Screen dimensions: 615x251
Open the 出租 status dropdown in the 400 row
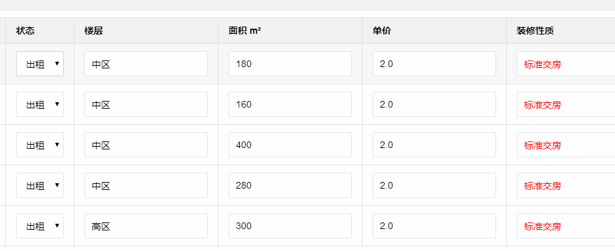(x=40, y=145)
